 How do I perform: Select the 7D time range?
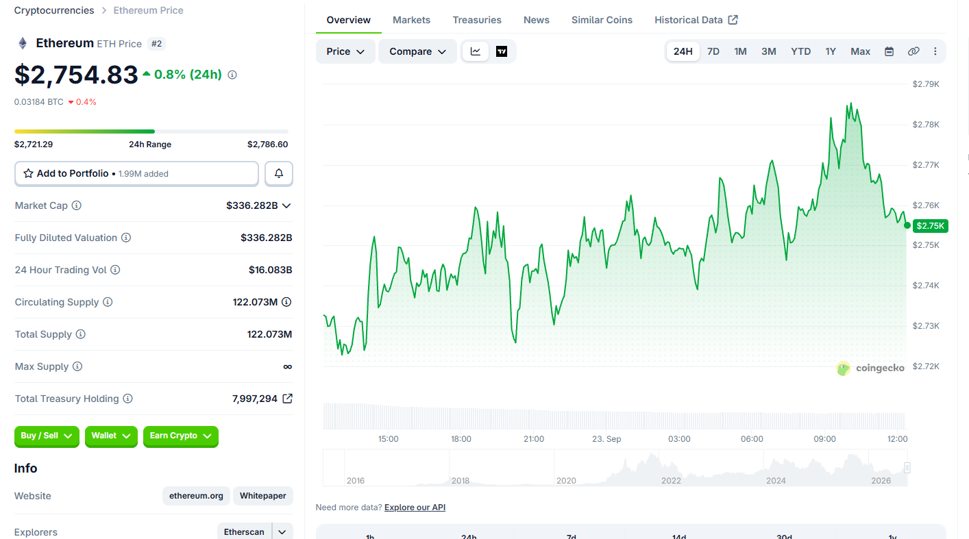pos(713,51)
